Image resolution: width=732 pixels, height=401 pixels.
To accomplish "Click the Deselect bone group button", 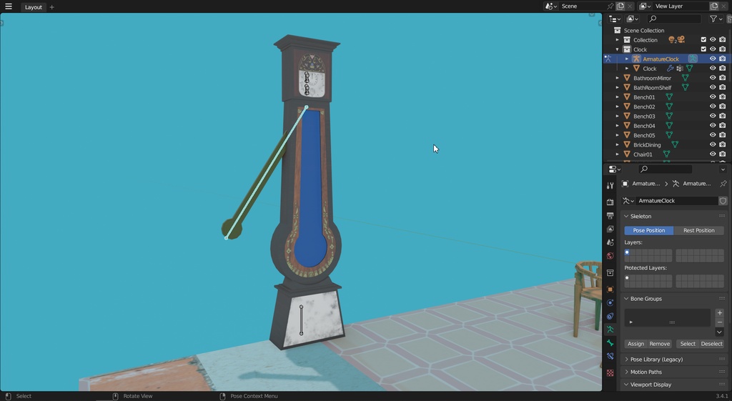I will [711, 344].
